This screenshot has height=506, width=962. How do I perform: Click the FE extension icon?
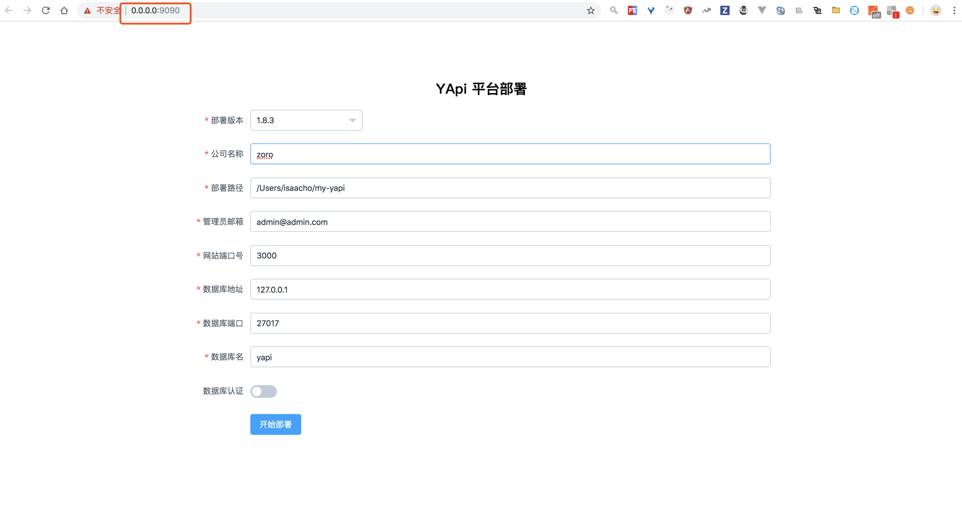[632, 11]
